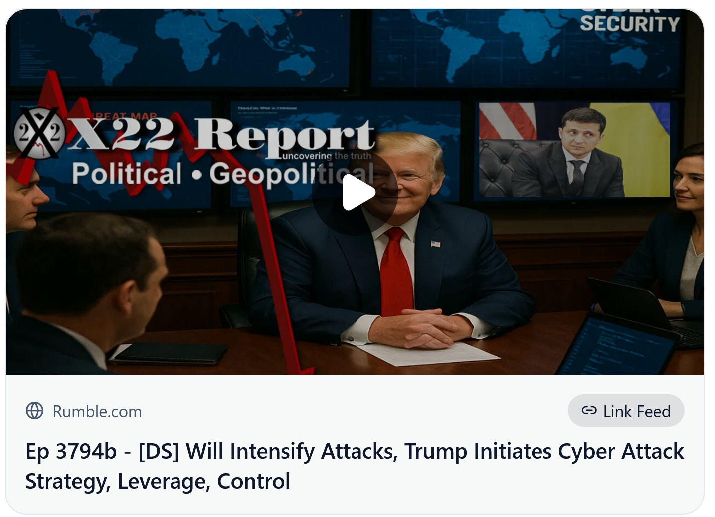The image size is (715, 517).
Task: Click the 'uncovering the truth' tagline
Action: 327,156
